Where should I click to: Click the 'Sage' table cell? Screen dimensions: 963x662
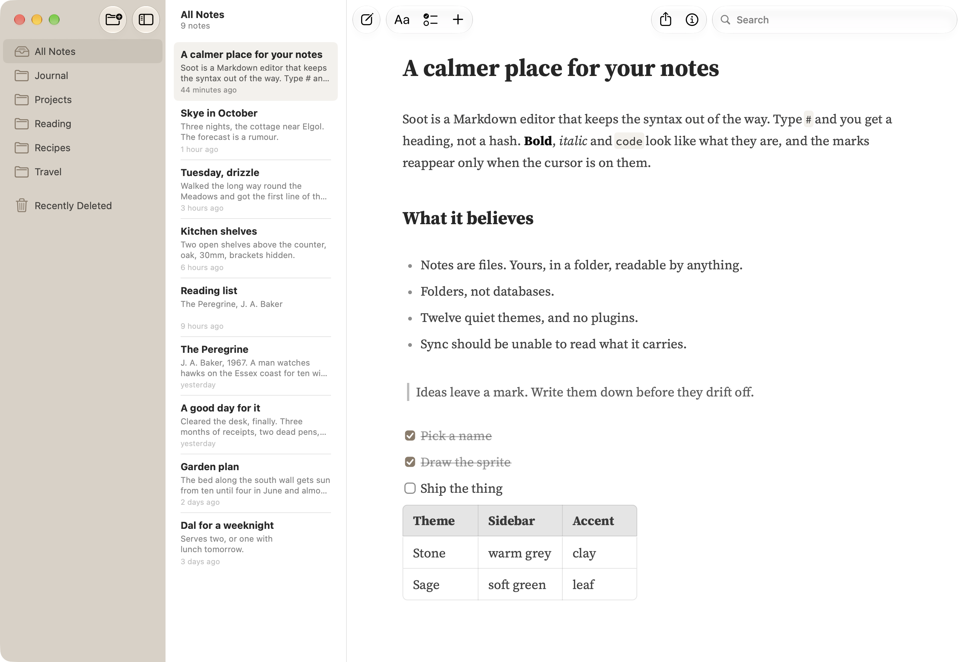[x=440, y=585]
